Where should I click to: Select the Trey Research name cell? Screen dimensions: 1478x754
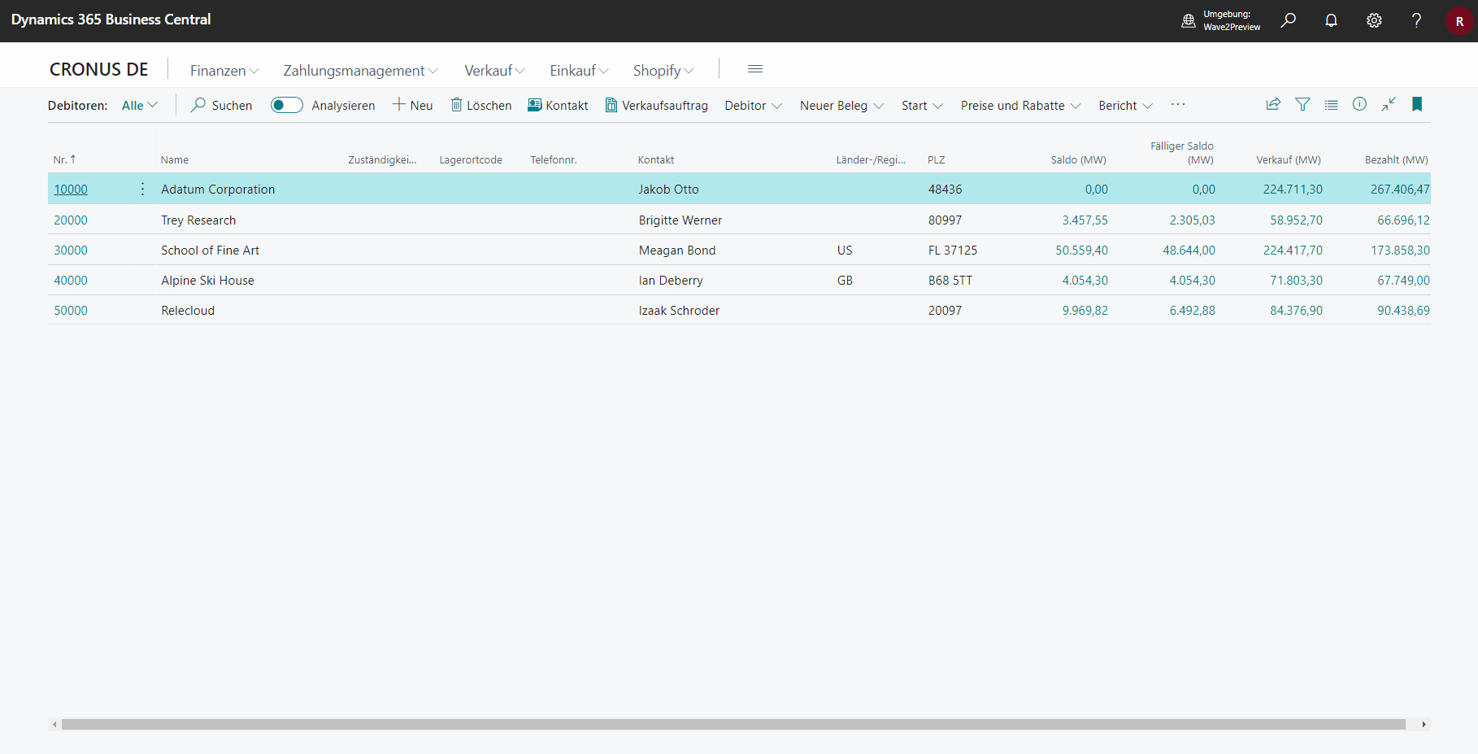tap(198, 220)
